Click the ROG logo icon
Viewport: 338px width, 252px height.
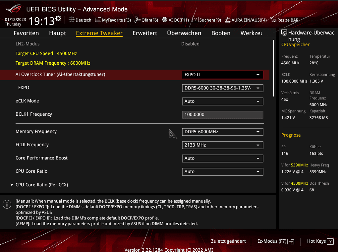click(x=14, y=9)
